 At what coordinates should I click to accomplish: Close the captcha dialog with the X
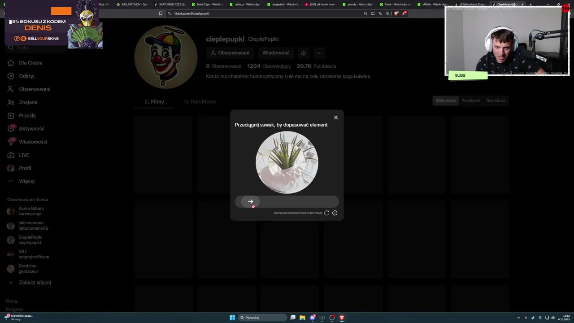click(x=336, y=118)
